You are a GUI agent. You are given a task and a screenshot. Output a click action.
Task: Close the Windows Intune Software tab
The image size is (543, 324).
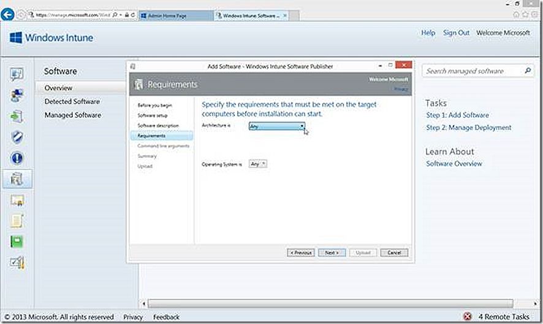coord(284,15)
